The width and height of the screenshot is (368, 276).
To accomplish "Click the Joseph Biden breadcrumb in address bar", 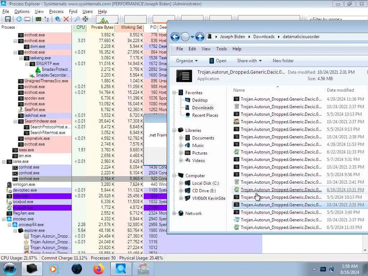I will click(x=233, y=37).
